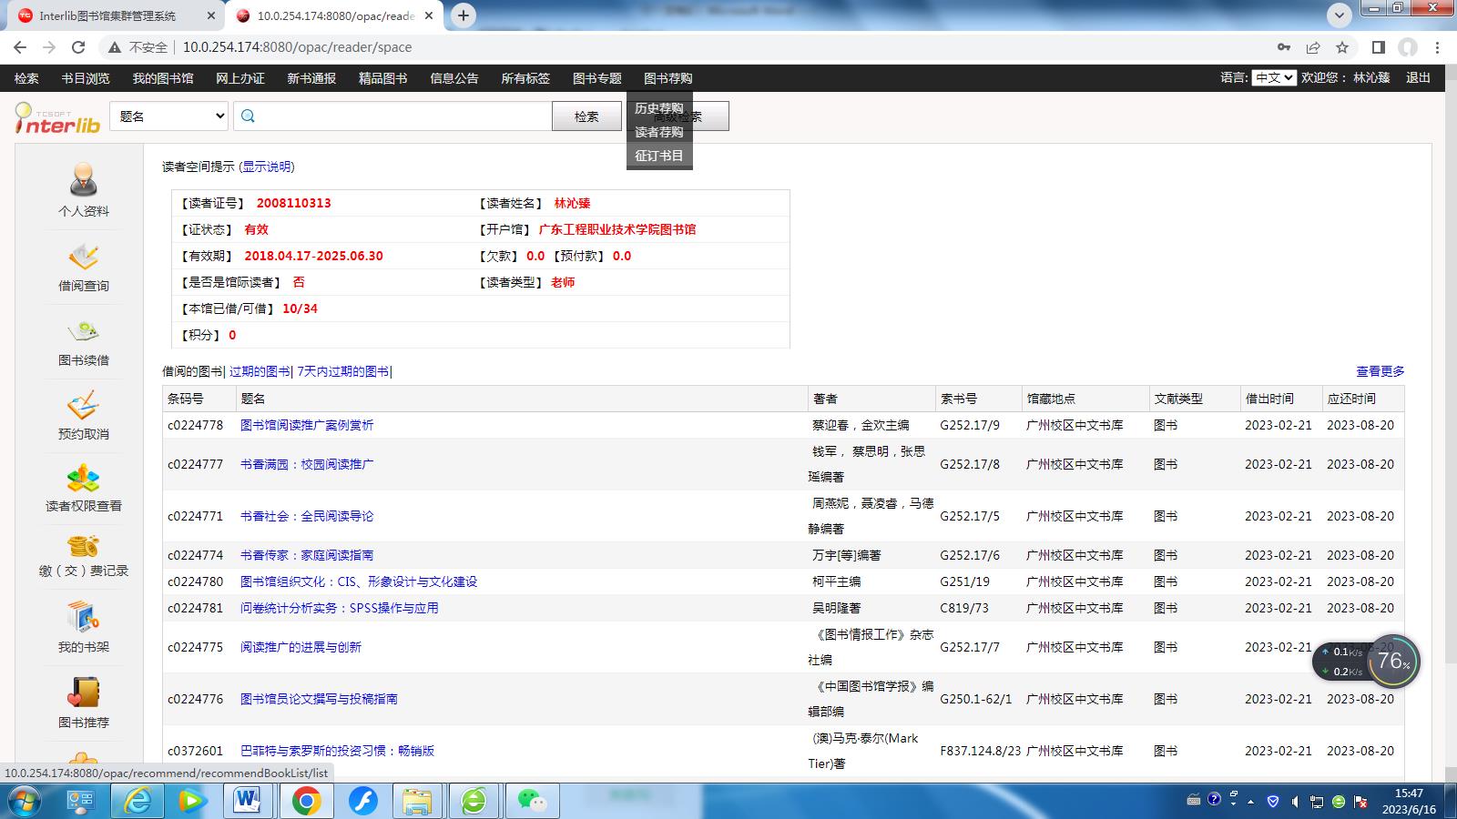
Task: Select 征订书目 from the dropdown menu
Action: coord(659,156)
